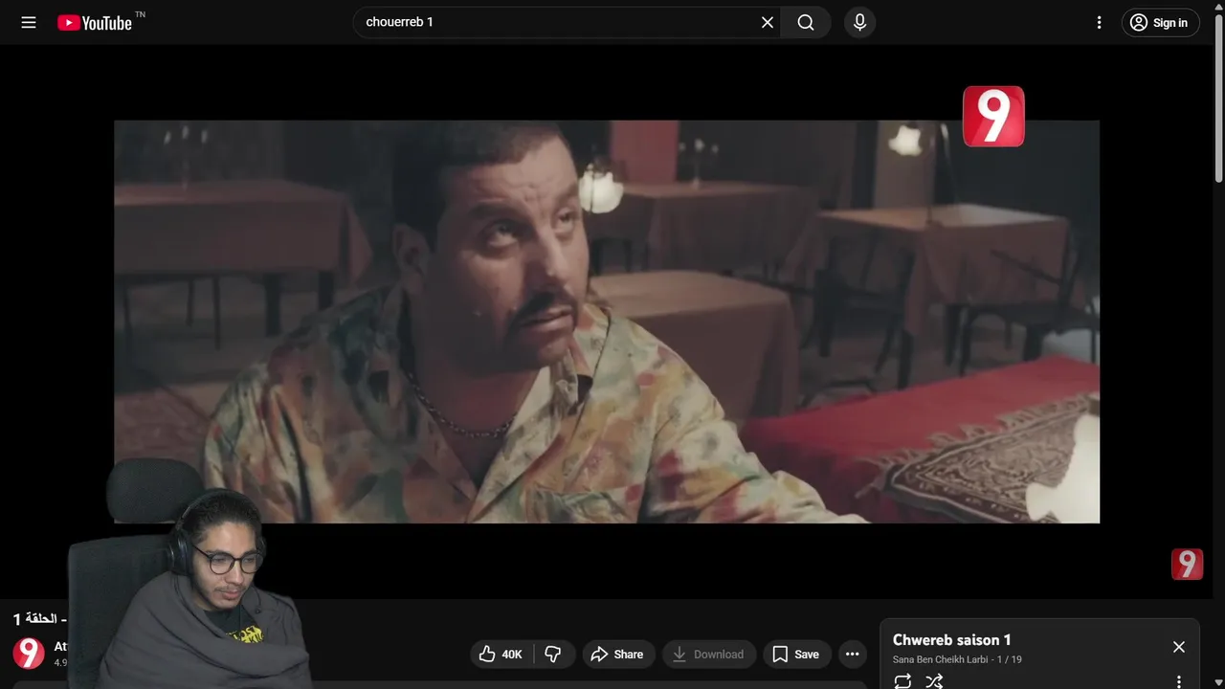
Task: Open playlist options three-dot menu
Action: (x=1178, y=681)
